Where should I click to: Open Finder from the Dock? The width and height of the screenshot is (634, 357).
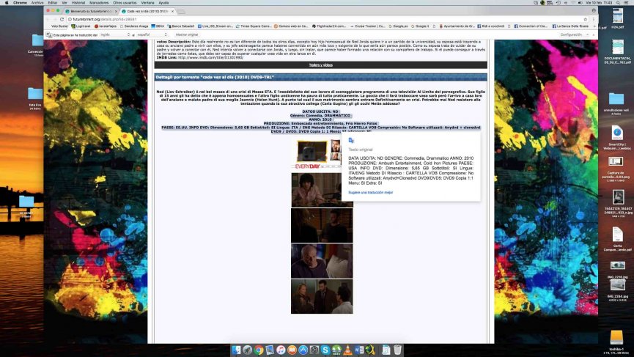coord(236,350)
